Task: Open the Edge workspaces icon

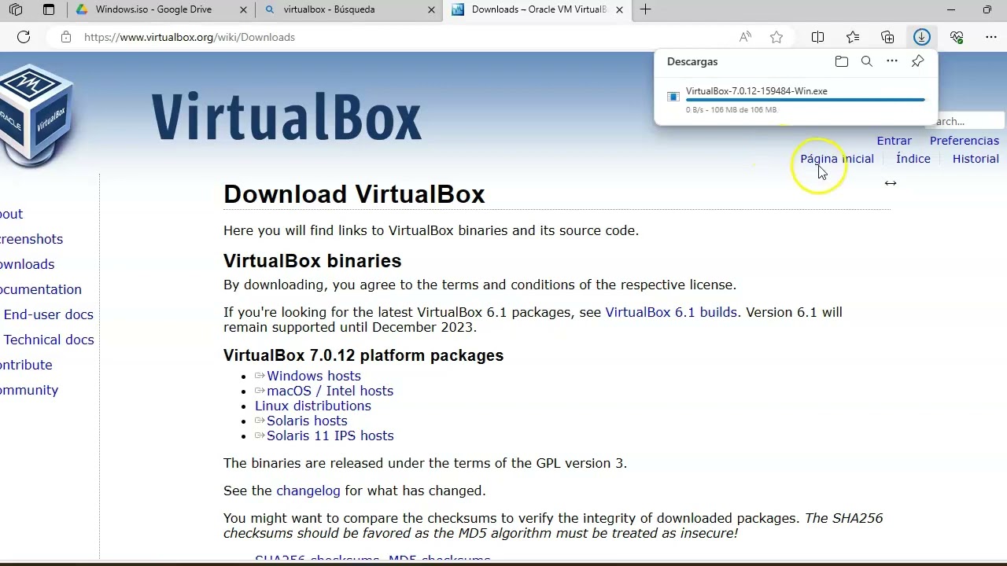Action: 16,10
